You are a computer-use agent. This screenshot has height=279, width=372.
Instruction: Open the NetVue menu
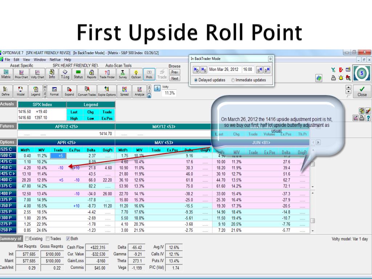click(55, 60)
